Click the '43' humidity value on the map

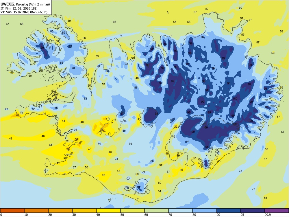[219, 161]
